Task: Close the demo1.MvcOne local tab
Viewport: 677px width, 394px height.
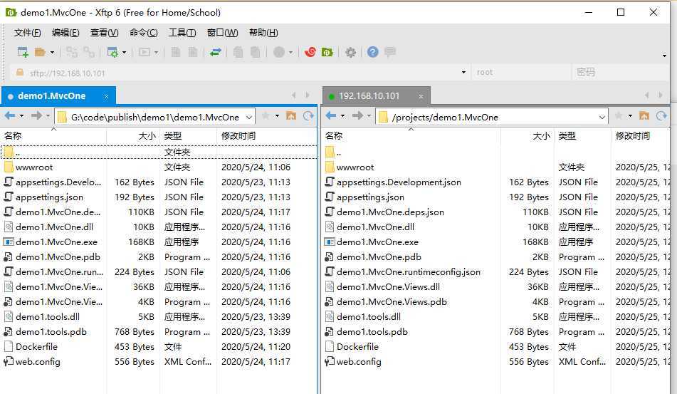Action: point(107,96)
